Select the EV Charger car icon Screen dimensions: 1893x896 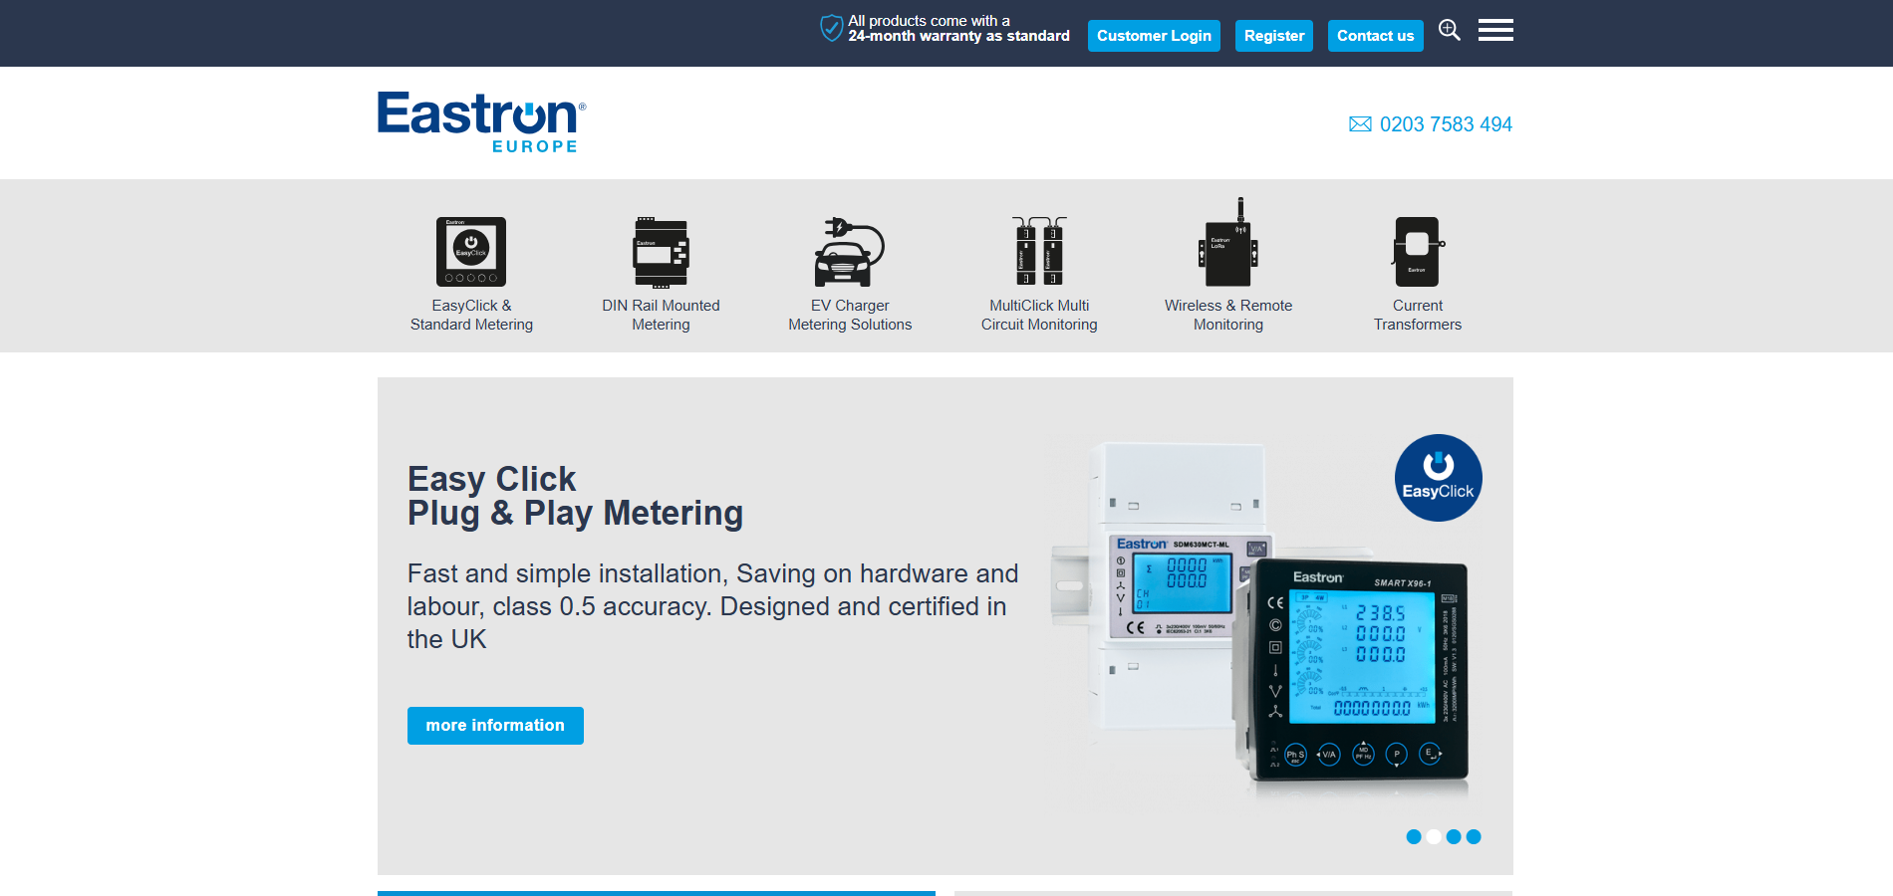click(850, 253)
